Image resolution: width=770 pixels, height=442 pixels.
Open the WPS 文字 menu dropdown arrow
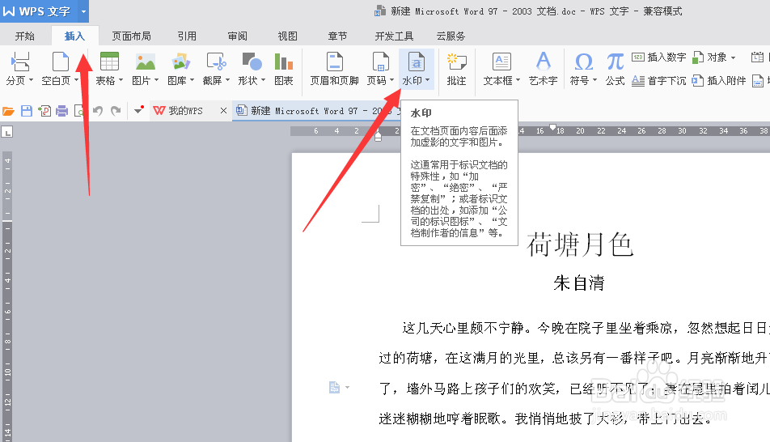coord(83,11)
